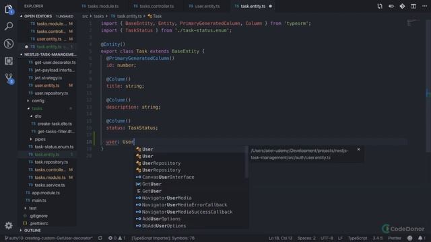Expand the pipes folder
The width and height of the screenshot is (431, 242).
[x=40, y=139]
